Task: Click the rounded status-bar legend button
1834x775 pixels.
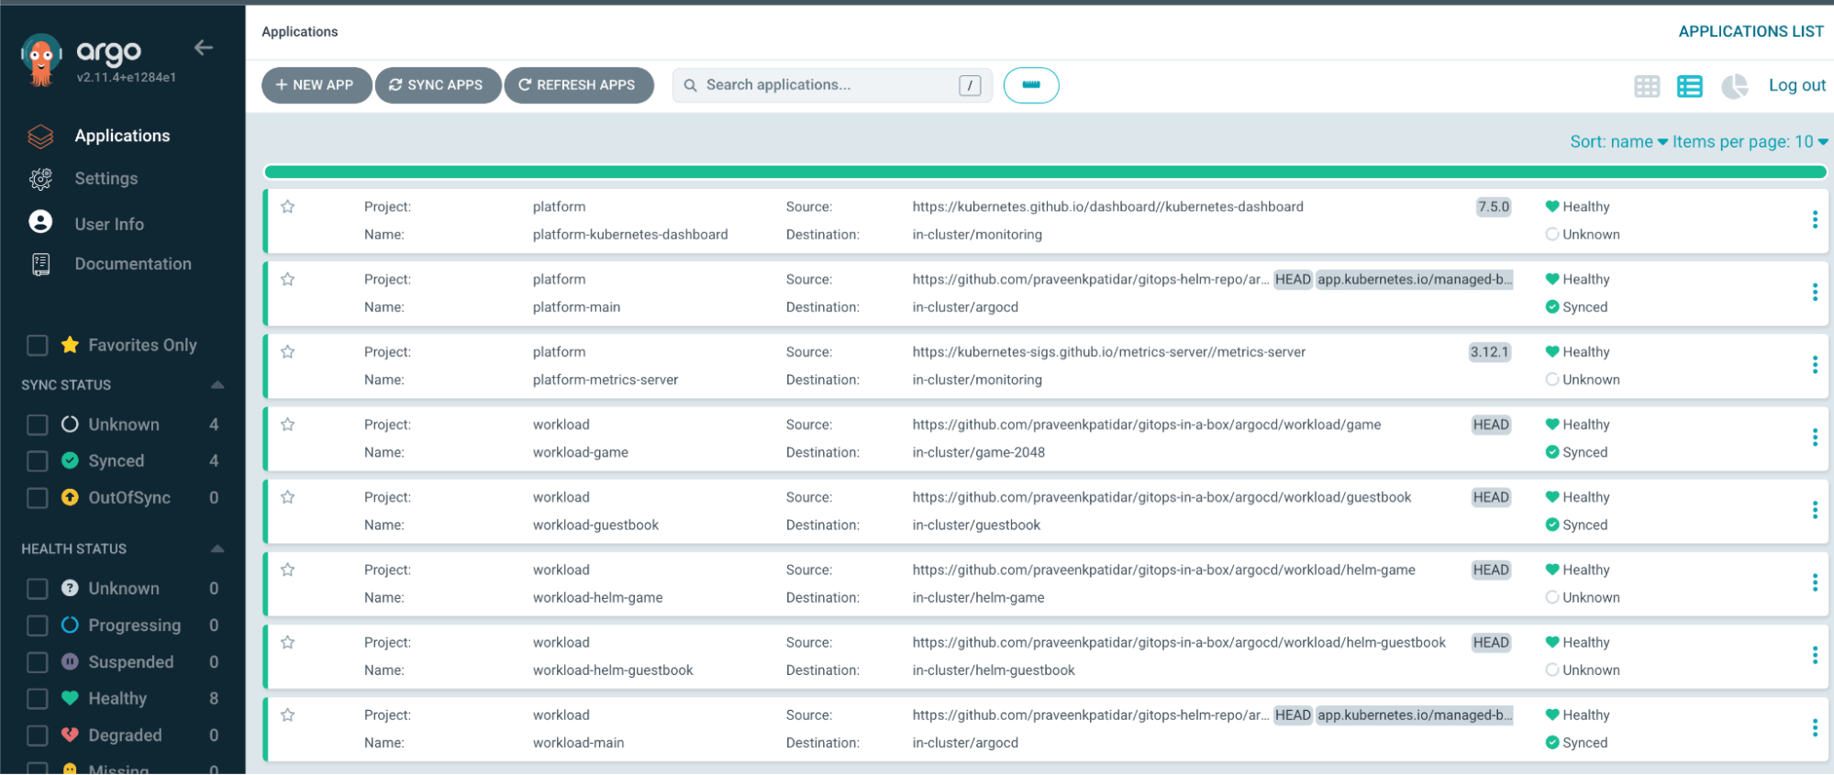Action: (x=1031, y=85)
